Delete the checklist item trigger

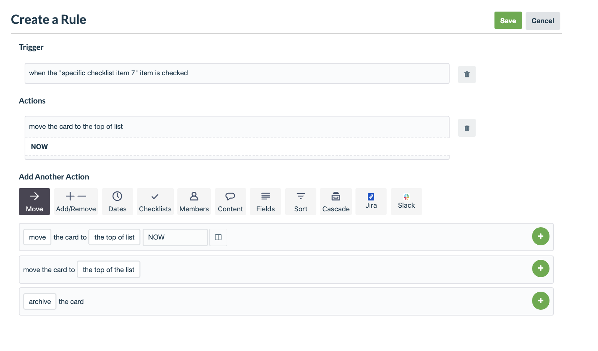click(467, 74)
